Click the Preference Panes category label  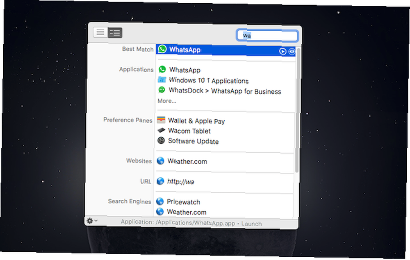128,120
